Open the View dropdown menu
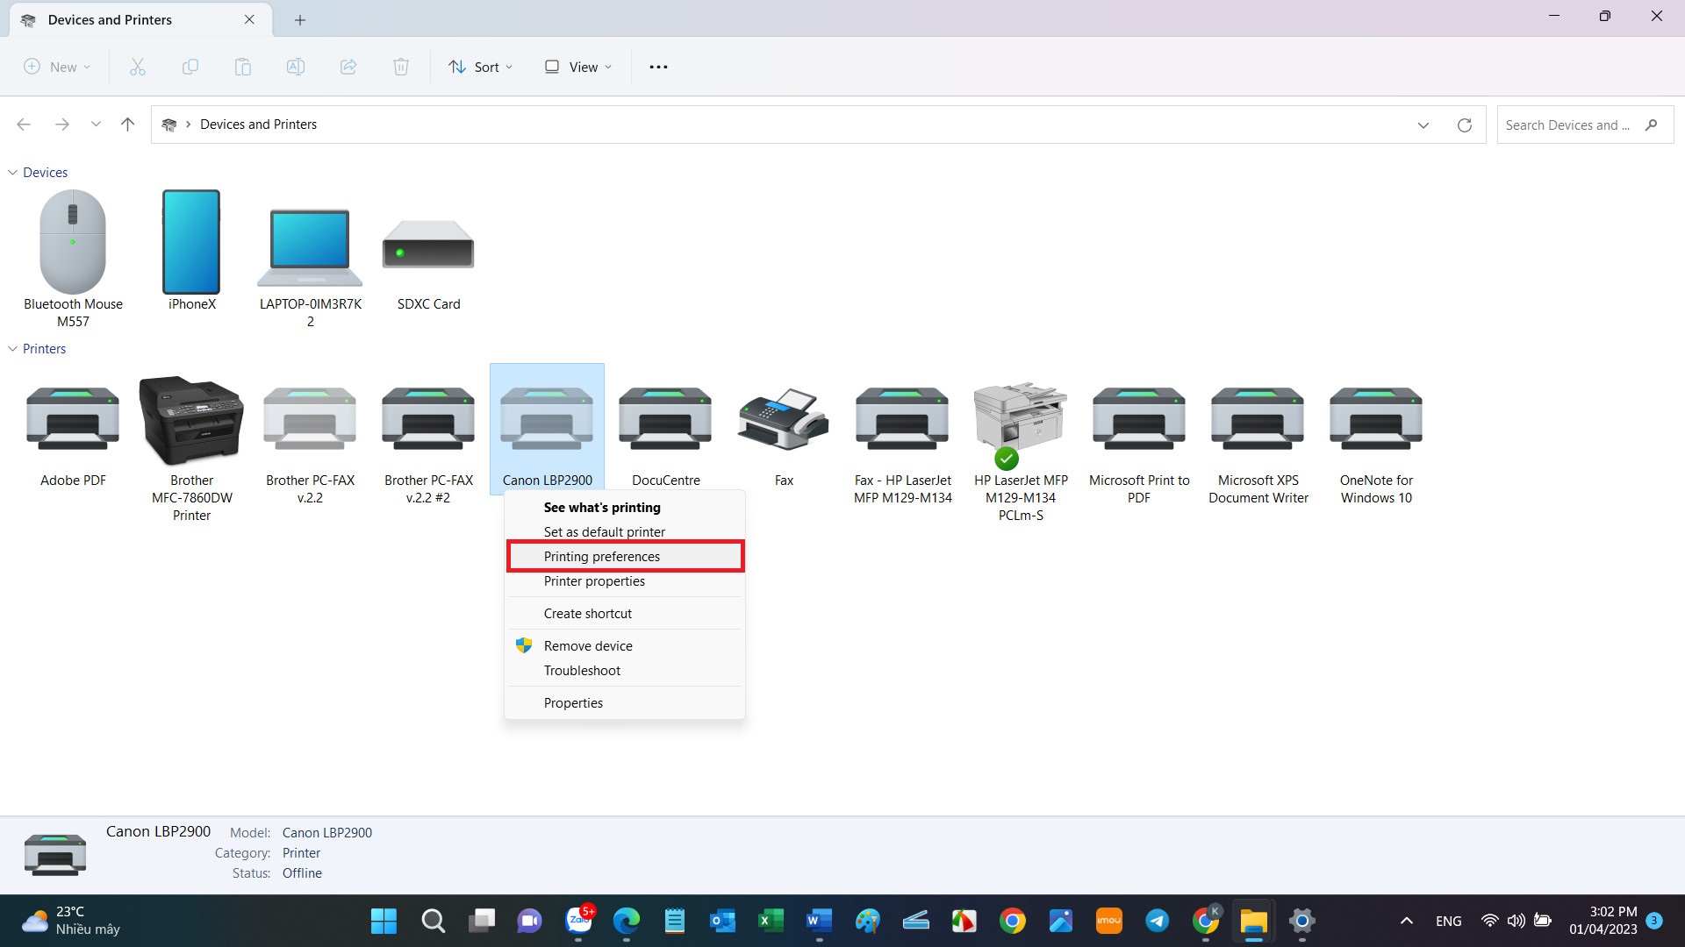This screenshot has width=1685, height=947. [x=577, y=67]
